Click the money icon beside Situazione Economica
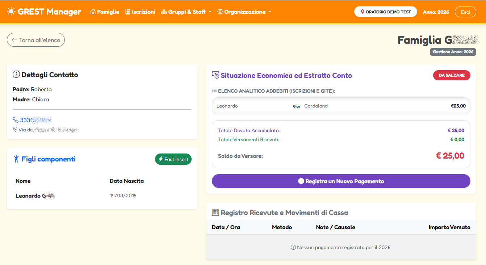 215,75
